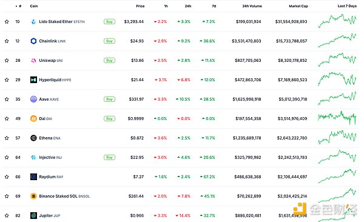Toggle favorite star for Hyperliquid row

7,80
